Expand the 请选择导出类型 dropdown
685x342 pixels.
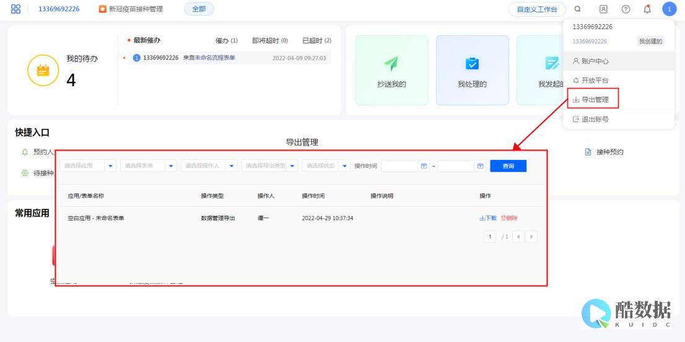(x=292, y=166)
